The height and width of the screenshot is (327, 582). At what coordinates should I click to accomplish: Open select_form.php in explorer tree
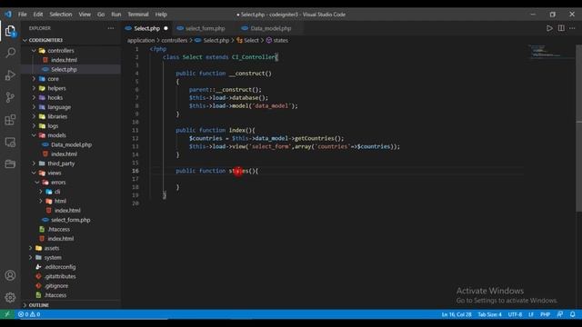(x=71, y=220)
